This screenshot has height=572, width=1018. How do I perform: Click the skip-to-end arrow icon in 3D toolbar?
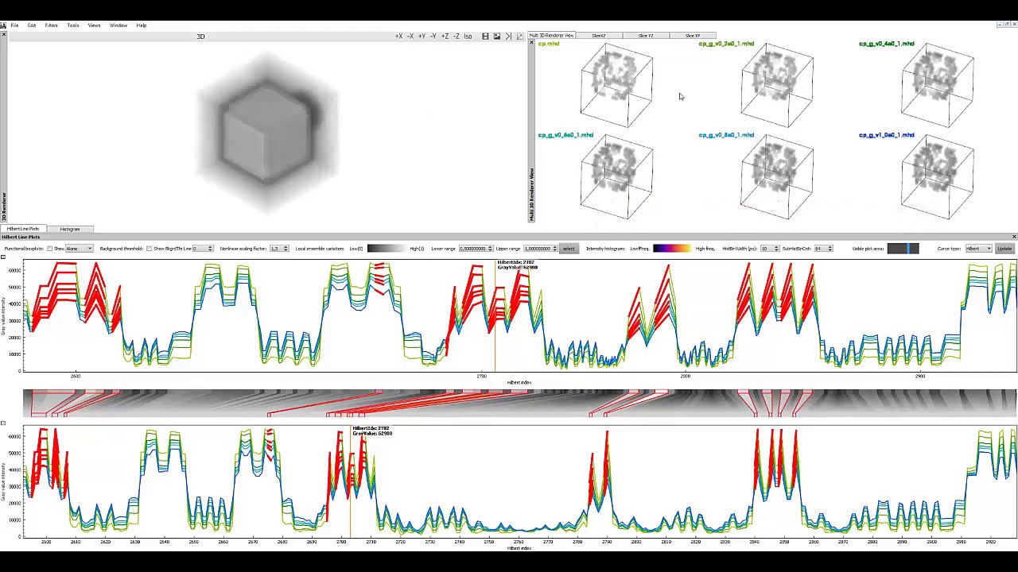tap(508, 36)
